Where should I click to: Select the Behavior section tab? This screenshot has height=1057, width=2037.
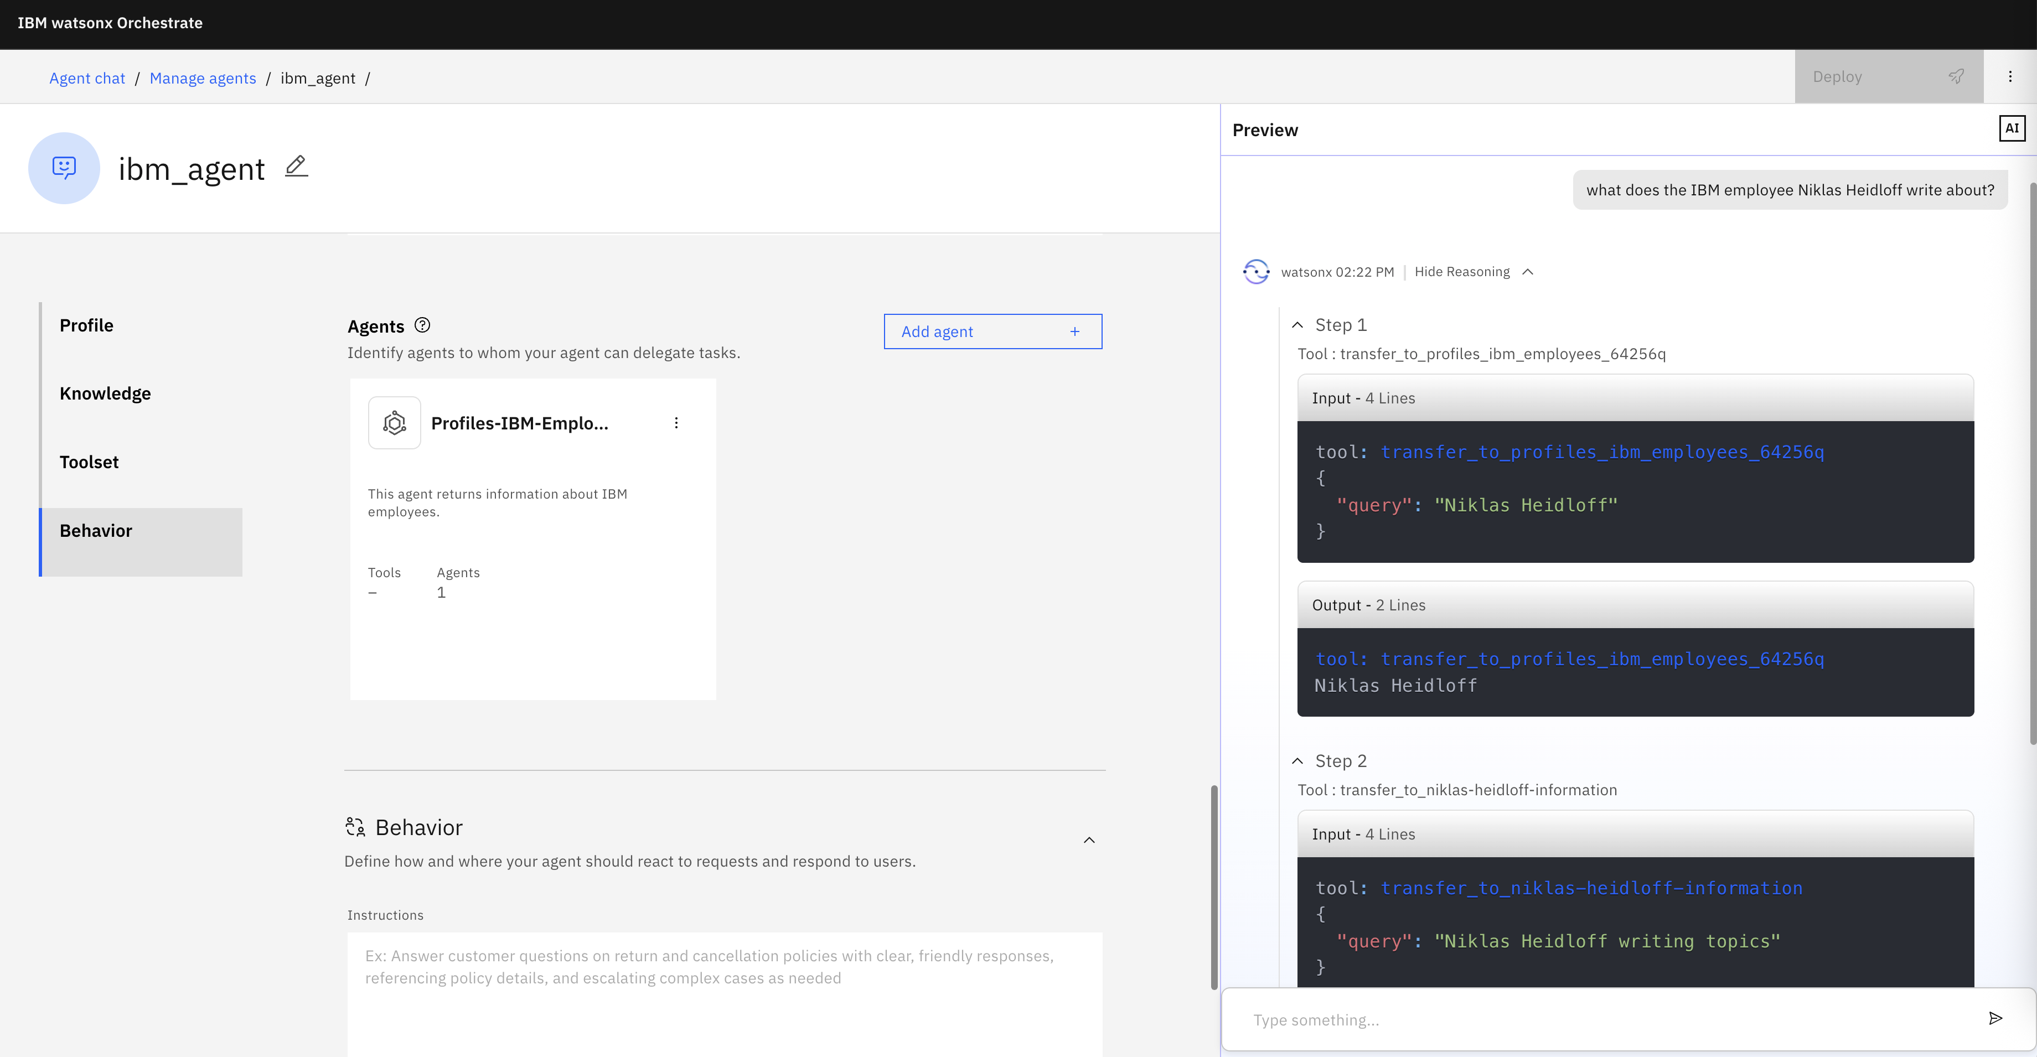(x=142, y=542)
